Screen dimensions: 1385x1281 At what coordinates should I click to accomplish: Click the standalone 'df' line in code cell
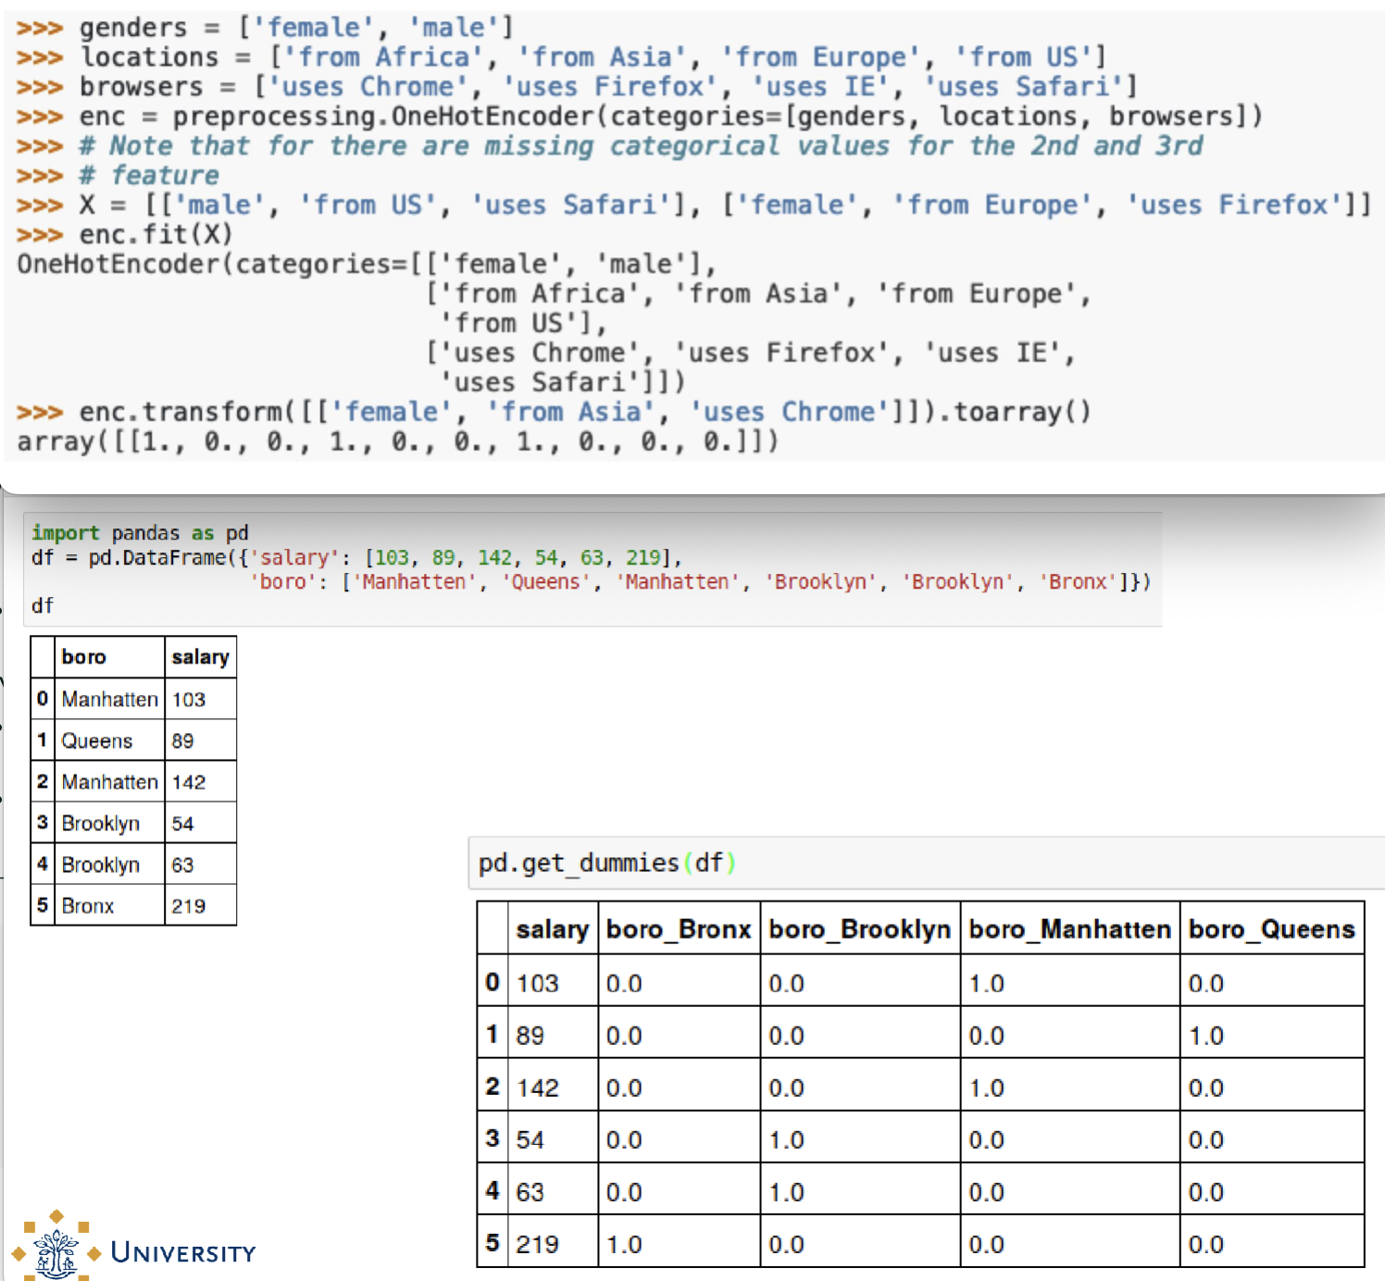[x=43, y=605]
